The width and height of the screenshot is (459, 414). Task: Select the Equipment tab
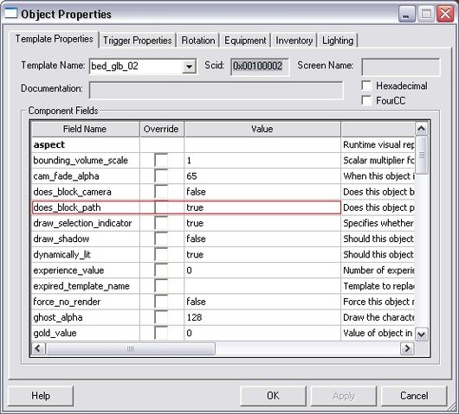click(x=245, y=41)
